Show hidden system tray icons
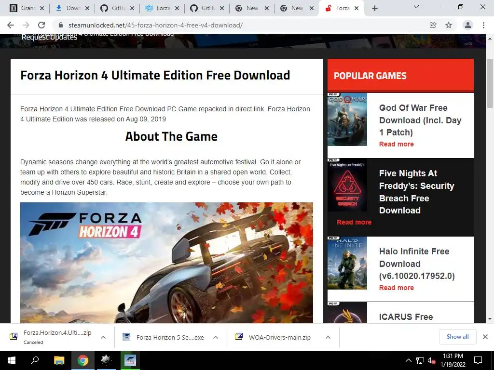Viewport: 494px width, 370px height. click(408, 360)
